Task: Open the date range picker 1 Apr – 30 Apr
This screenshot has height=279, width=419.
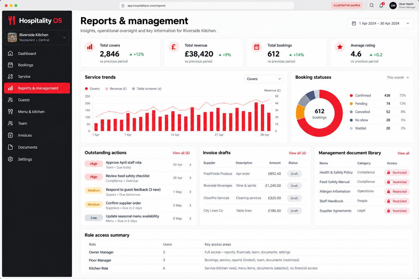Action: pos(380,23)
